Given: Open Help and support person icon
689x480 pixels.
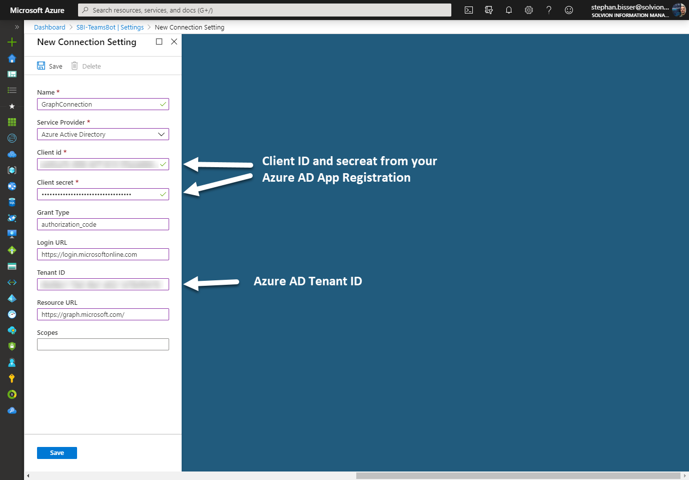Looking at the screenshot, I should coord(12,362).
